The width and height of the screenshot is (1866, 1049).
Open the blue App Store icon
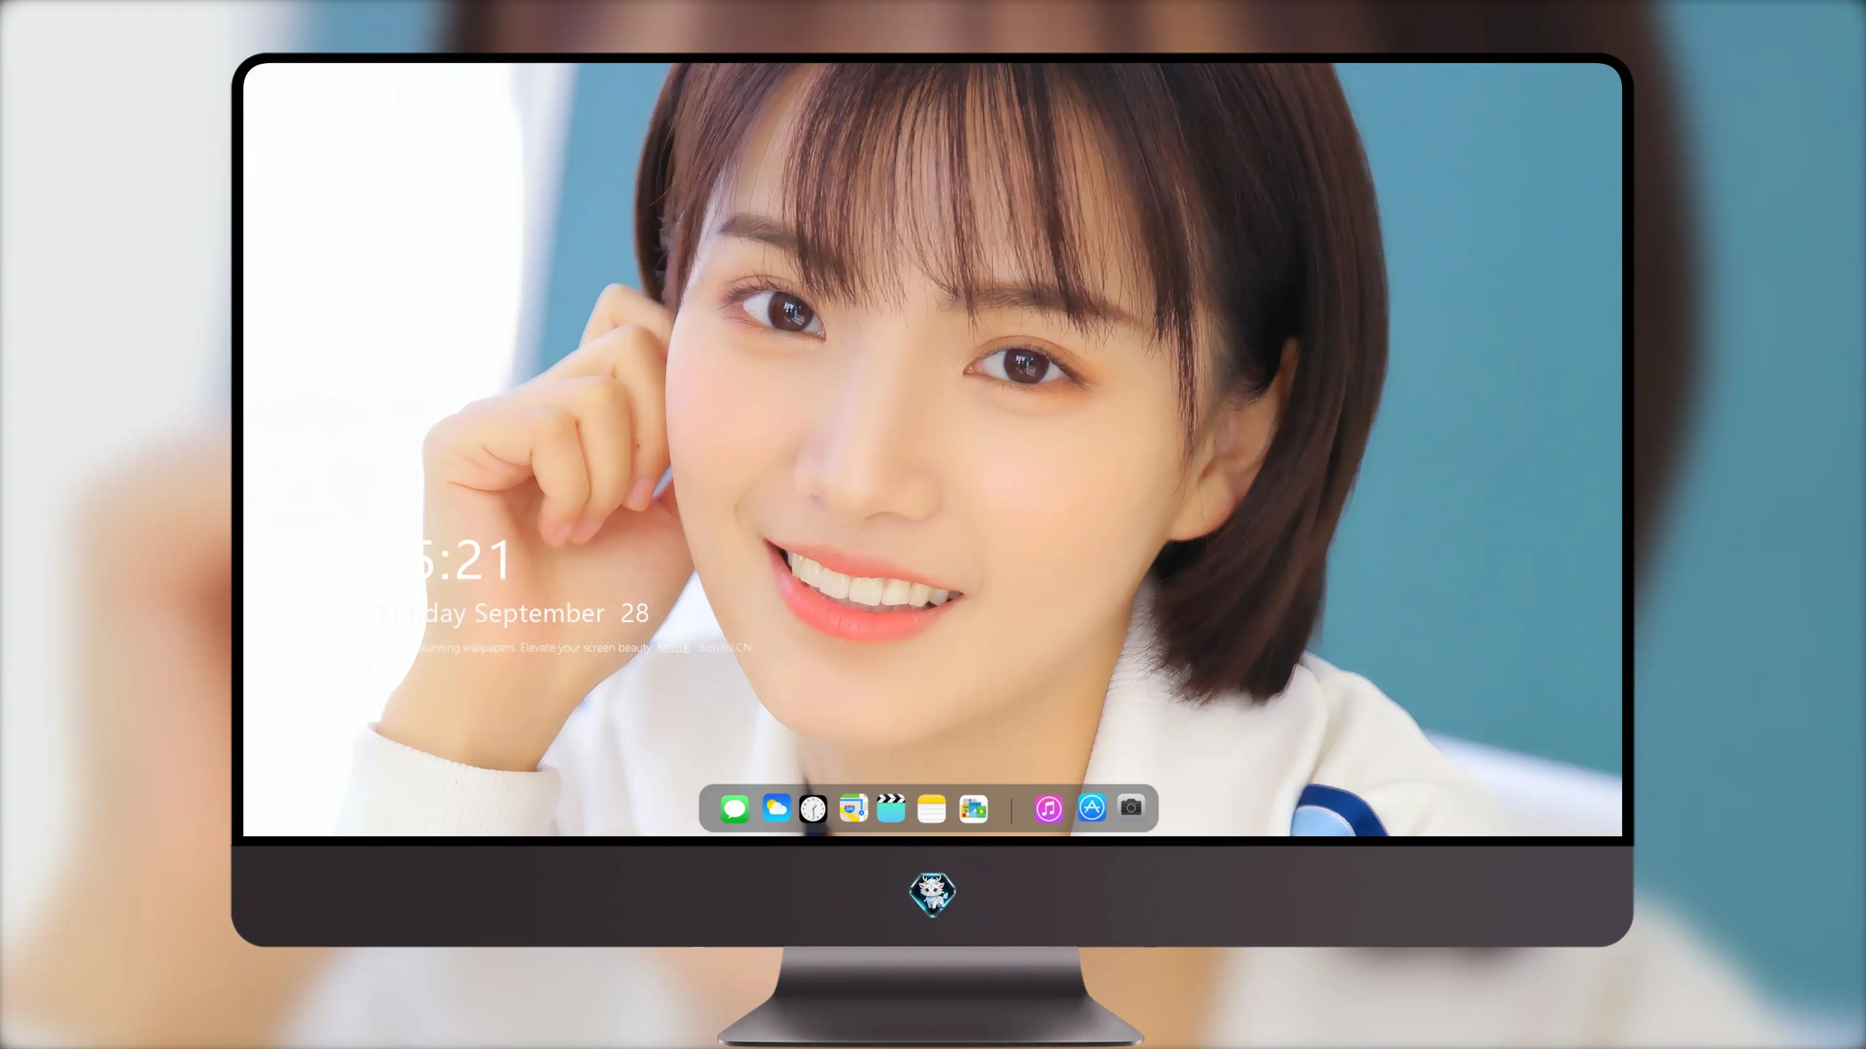pos(1091,807)
